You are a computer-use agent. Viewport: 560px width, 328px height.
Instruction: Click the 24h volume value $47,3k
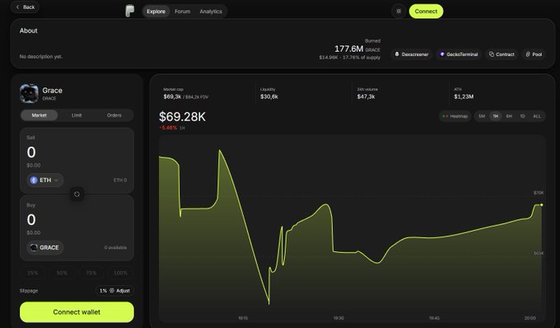366,96
